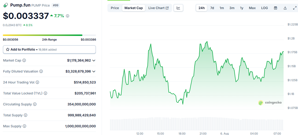Switch the chart to 7d range
The width and height of the screenshot is (298, 135).
(x=212, y=8)
